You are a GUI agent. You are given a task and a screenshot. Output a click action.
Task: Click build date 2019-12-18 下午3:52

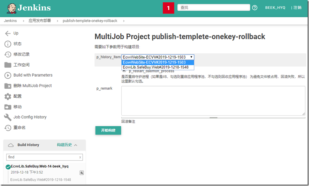pos(27,173)
